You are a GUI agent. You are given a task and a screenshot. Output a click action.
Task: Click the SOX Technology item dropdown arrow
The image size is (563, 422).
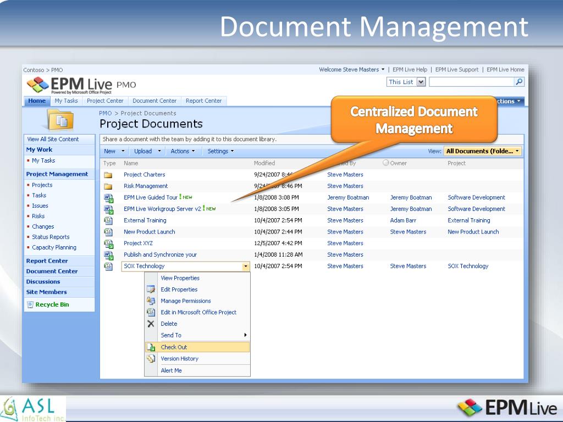[x=246, y=266]
